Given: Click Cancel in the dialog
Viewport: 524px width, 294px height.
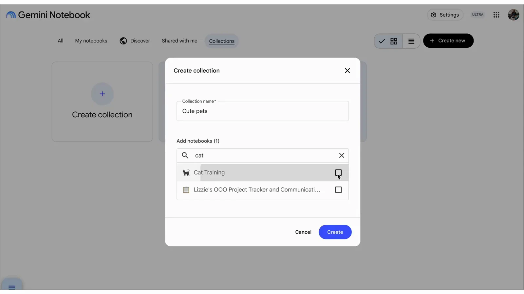Looking at the screenshot, I should pos(303,232).
